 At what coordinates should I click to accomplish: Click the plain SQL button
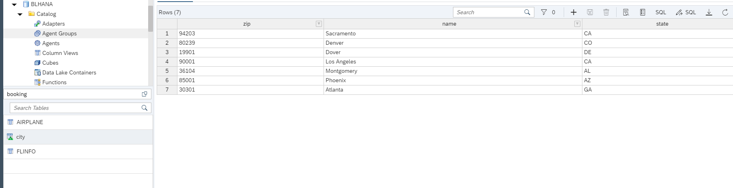click(661, 12)
